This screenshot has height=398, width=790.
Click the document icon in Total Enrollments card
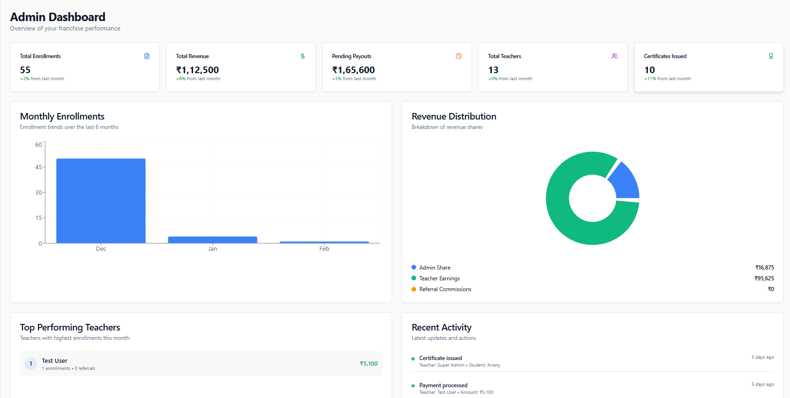click(x=147, y=56)
